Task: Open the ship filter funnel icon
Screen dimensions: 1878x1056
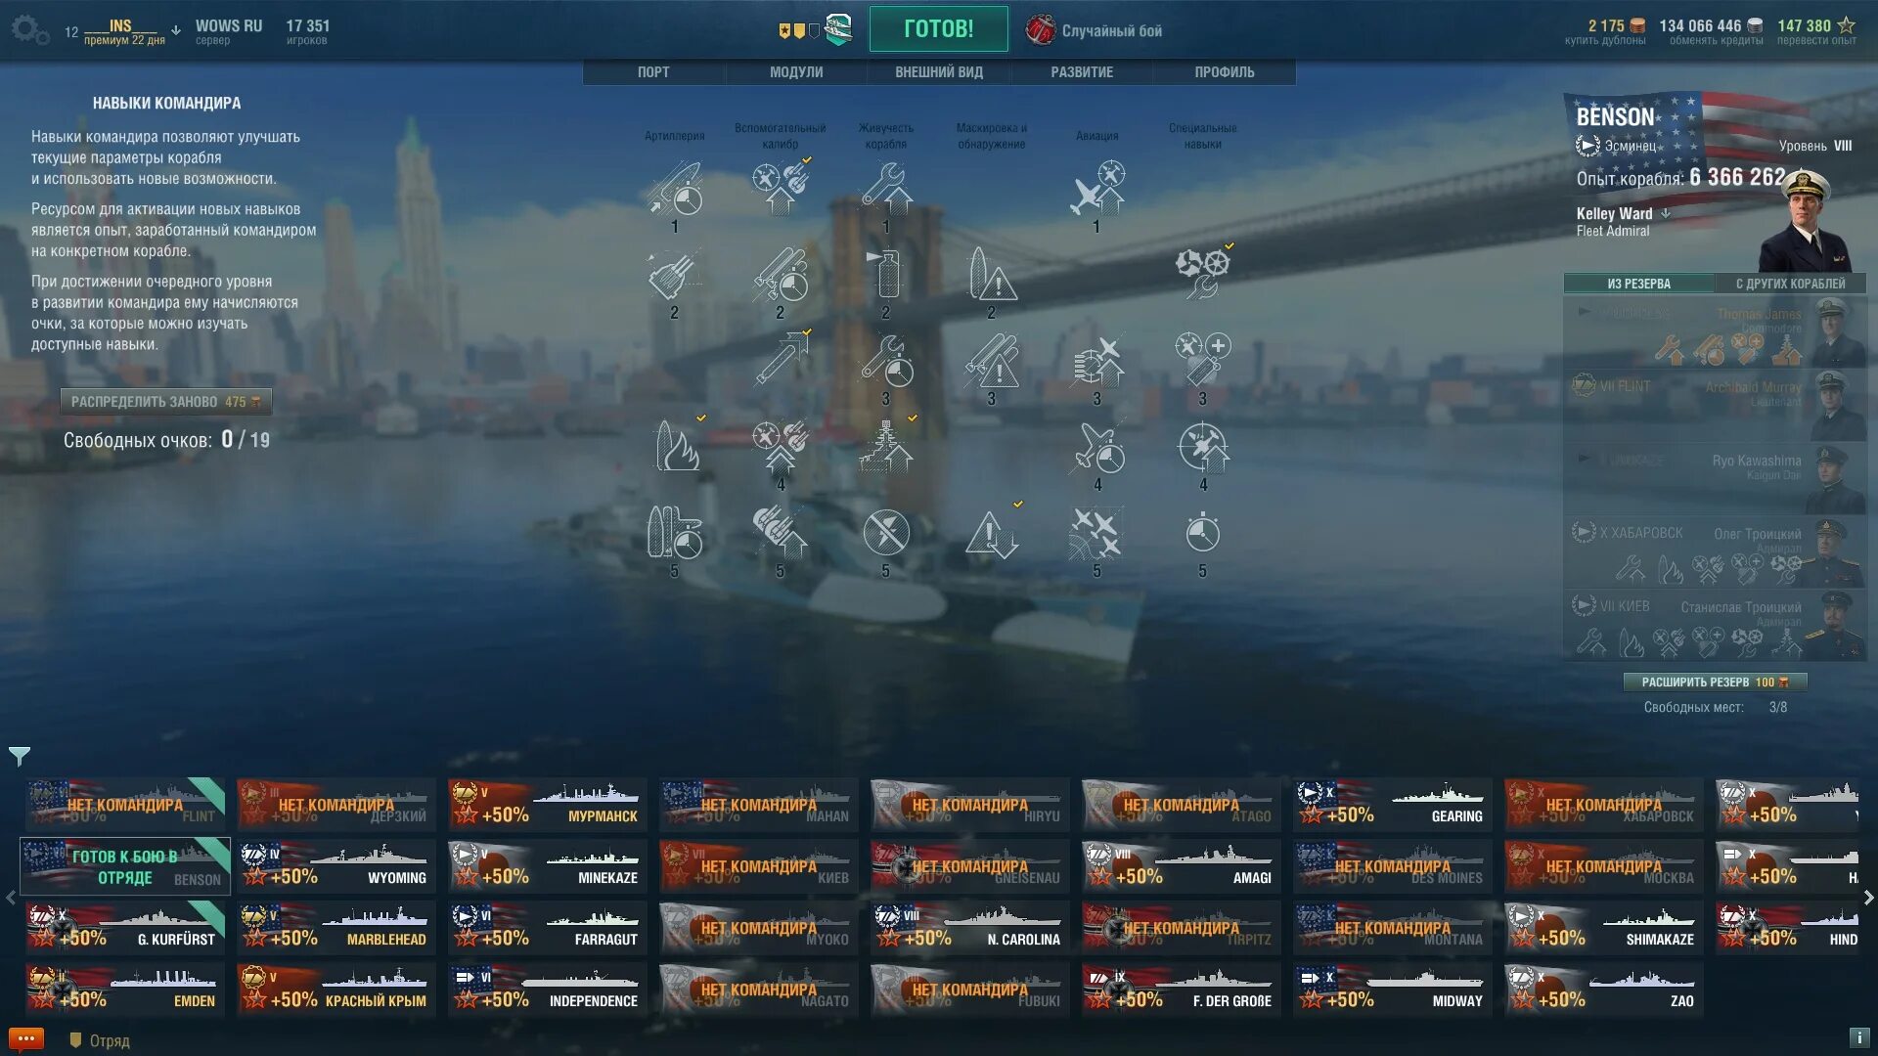Action: (20, 756)
